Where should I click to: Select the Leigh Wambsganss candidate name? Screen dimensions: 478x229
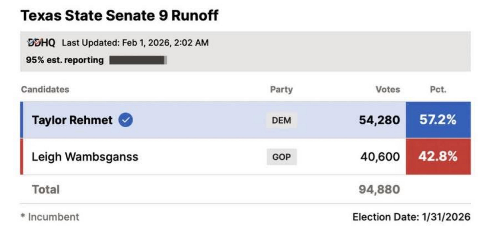[x=85, y=157]
